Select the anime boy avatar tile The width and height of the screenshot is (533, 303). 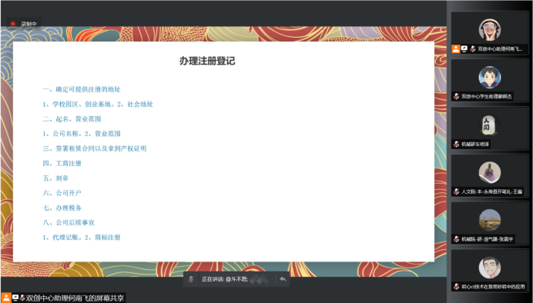[490, 78]
